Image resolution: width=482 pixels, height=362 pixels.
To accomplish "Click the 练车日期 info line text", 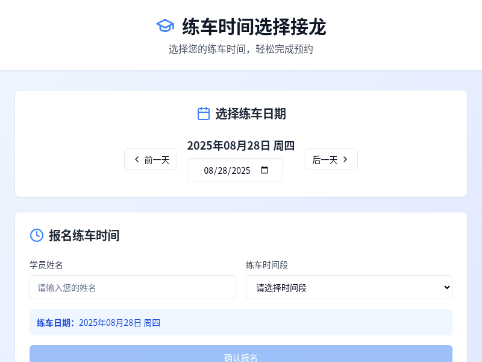I will (98, 323).
